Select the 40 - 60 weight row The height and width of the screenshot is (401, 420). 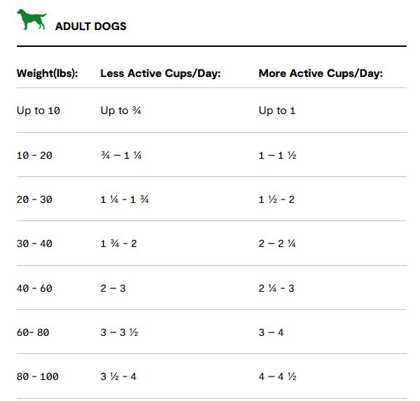211,288
